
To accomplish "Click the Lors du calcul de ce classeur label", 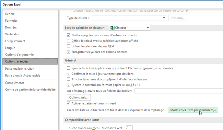I will (x=85, y=28).
